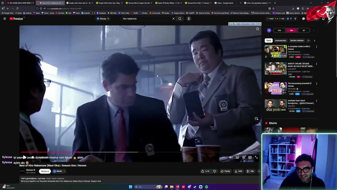This screenshot has height=190, width=337.
Task: Open Windows Start menu
Action: click(x=130, y=187)
